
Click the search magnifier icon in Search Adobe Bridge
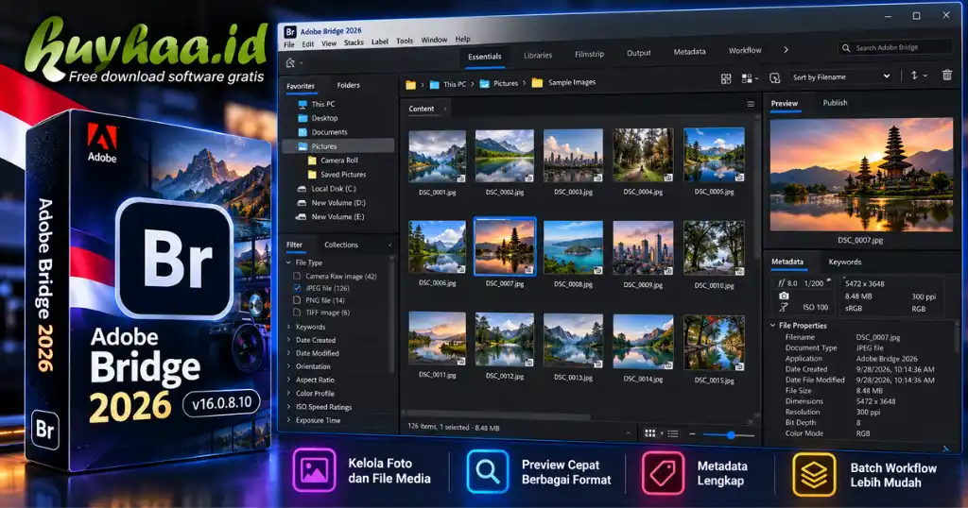click(846, 47)
